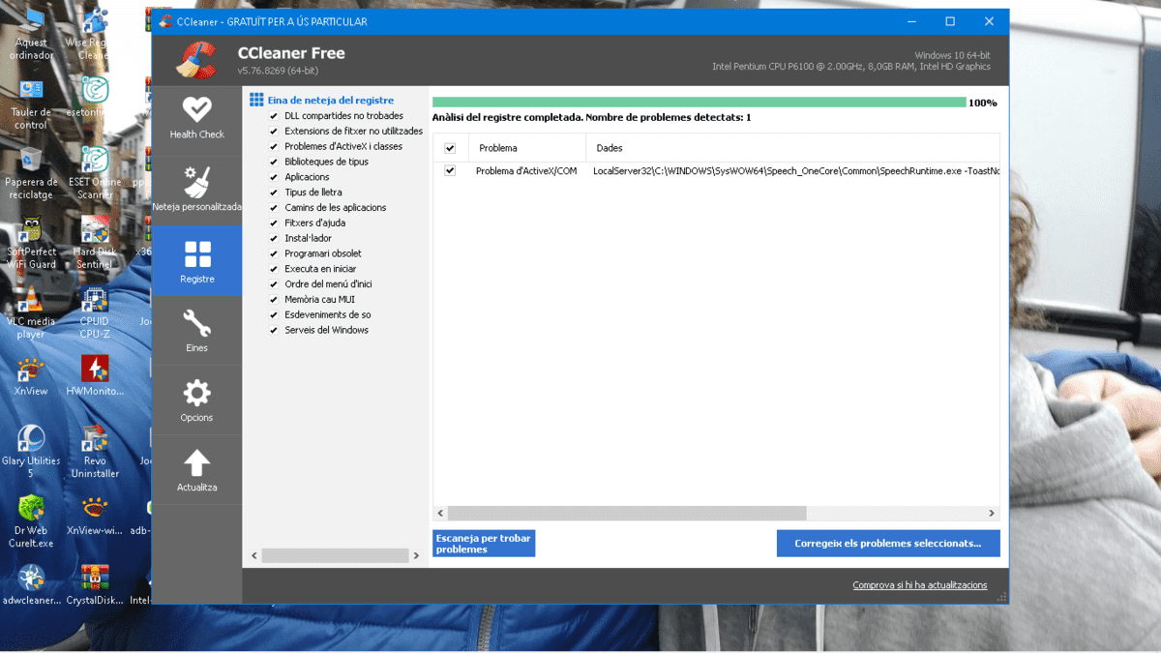Open Paperera de reciclatge desktop icon

(x=31, y=174)
